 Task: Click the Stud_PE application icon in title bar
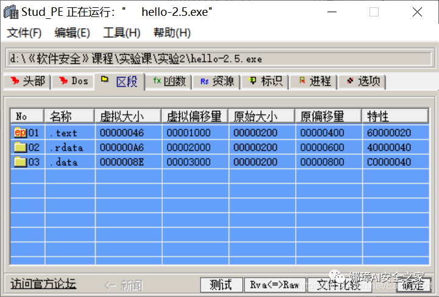(x=10, y=12)
